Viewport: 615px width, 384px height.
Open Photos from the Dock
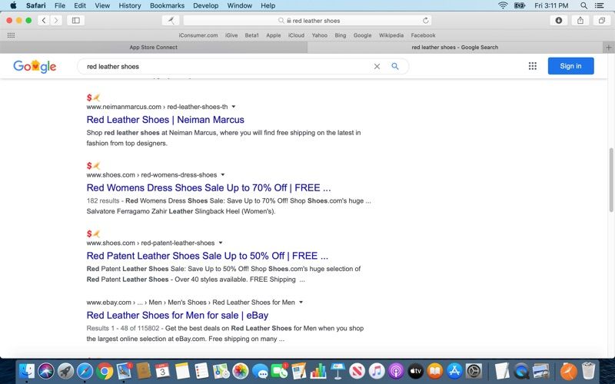pyautogui.click(x=241, y=371)
